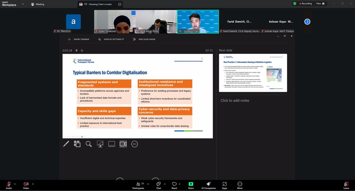The width and height of the screenshot is (355, 191).
Task: Select the next slide thumbnail preview
Action: [253, 73]
